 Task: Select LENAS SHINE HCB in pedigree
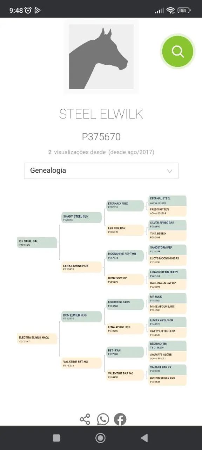[x=82, y=267]
